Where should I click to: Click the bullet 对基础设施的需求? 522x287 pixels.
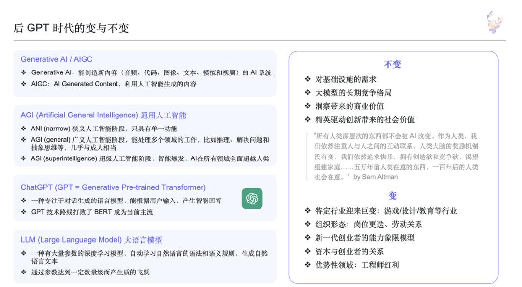point(346,79)
